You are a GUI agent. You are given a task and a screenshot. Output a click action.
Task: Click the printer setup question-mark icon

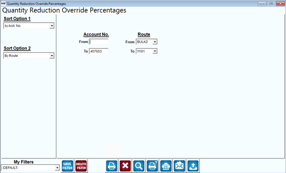coord(152,166)
